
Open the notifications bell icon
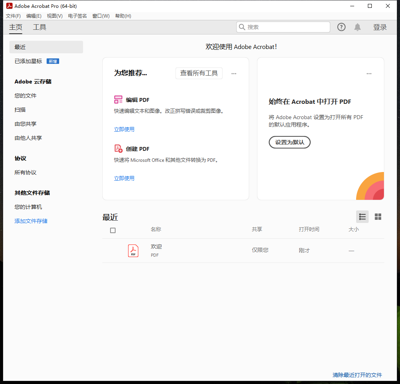pyautogui.click(x=357, y=27)
